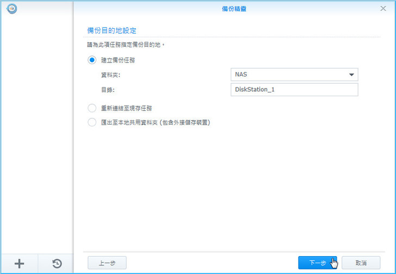
Task: Add a new backup task with plus icon
Action: click(19, 264)
